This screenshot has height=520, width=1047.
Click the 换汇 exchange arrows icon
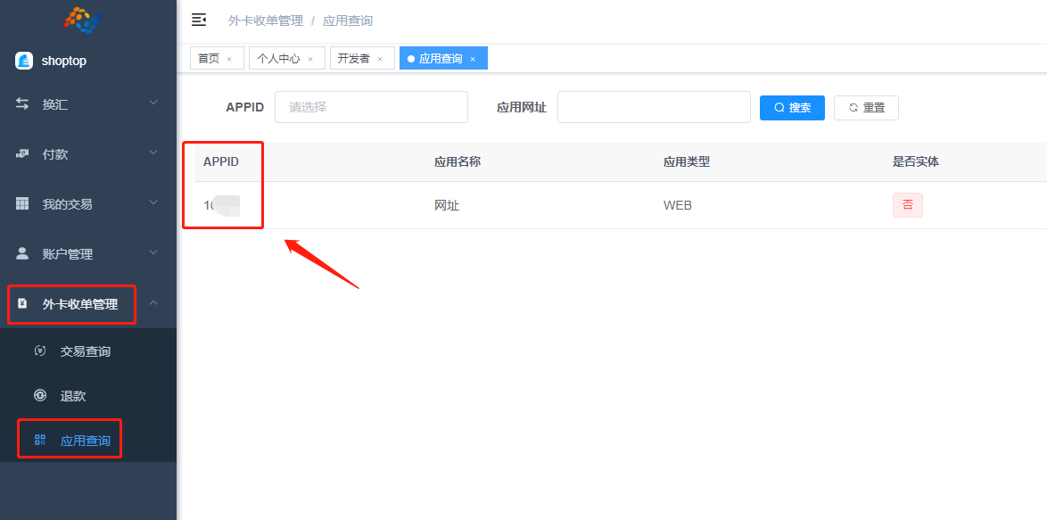coord(22,104)
